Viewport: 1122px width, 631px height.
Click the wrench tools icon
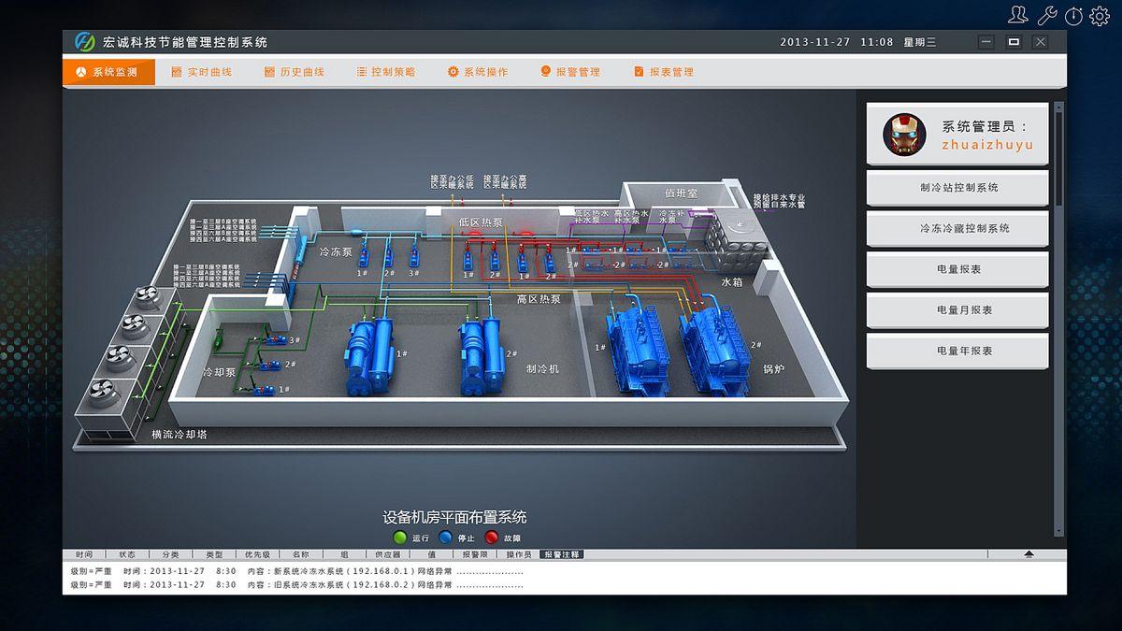click(1047, 15)
